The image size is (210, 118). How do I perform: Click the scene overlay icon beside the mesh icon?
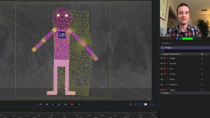(140, 104)
